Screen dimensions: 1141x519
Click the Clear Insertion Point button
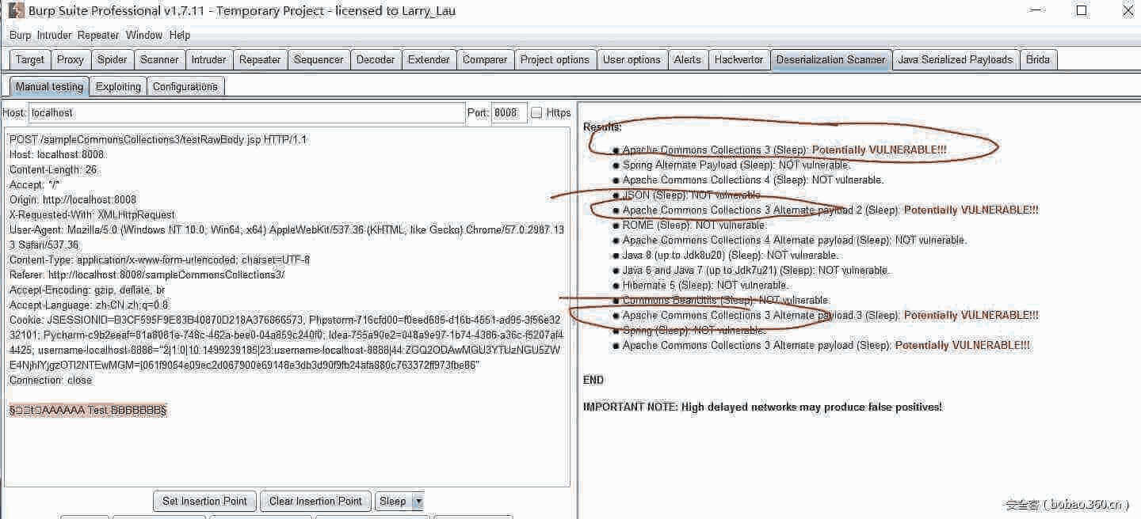pos(315,501)
